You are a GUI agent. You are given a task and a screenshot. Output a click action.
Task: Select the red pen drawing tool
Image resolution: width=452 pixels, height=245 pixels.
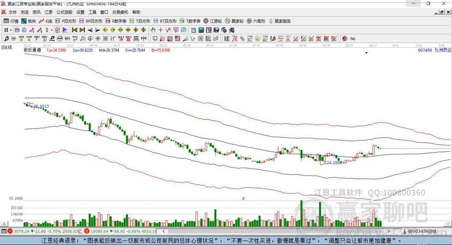(x=6, y=38)
